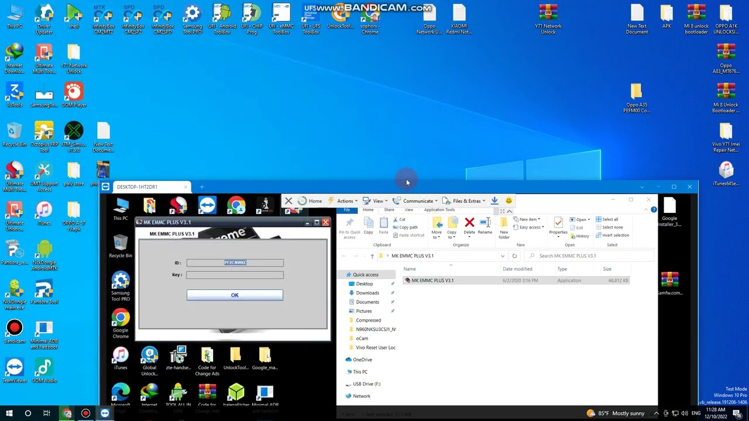Click Delete in the Explorer ribbon

click(469, 225)
